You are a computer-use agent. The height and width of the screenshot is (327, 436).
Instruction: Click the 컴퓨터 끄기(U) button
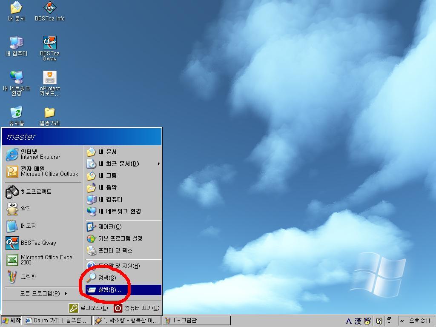click(137, 308)
